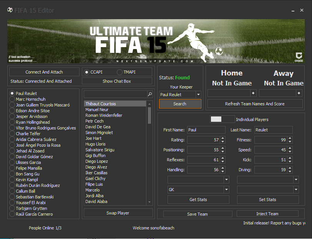The width and height of the screenshot is (312, 239).
Task: Increase the Reflexes value
Action: click(x=222, y=158)
